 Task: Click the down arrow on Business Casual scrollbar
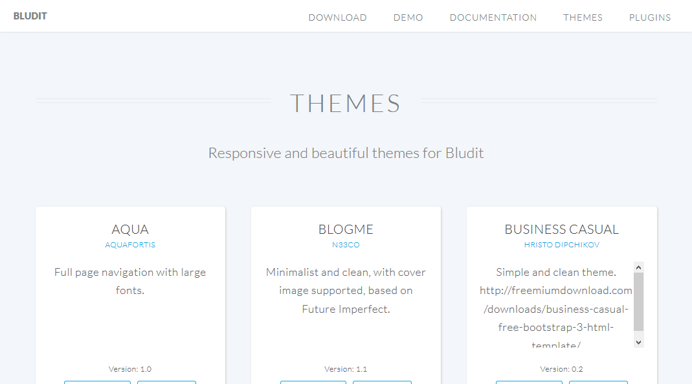pyautogui.click(x=638, y=341)
